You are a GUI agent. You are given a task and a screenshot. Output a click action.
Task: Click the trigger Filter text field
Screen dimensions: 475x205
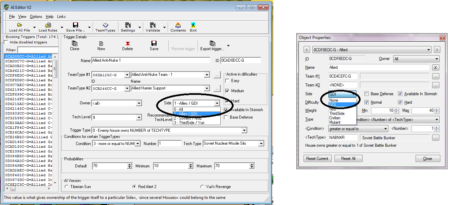(37, 50)
